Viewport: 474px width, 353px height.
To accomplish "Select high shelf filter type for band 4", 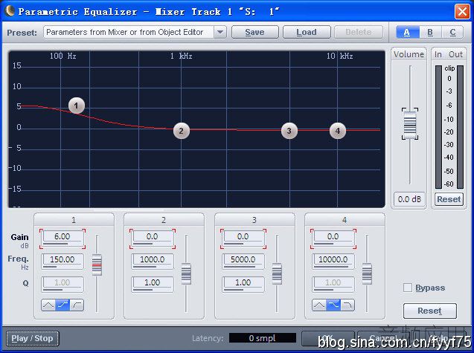I will tap(333, 305).
